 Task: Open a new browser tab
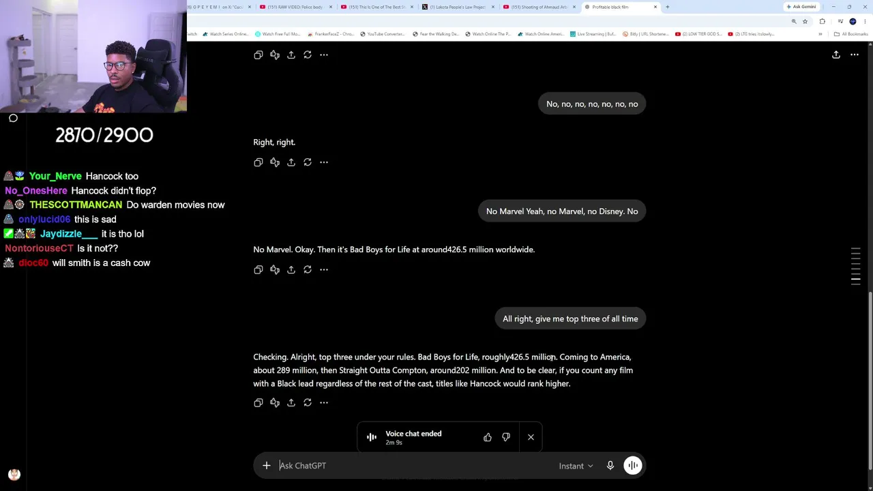[x=667, y=7]
